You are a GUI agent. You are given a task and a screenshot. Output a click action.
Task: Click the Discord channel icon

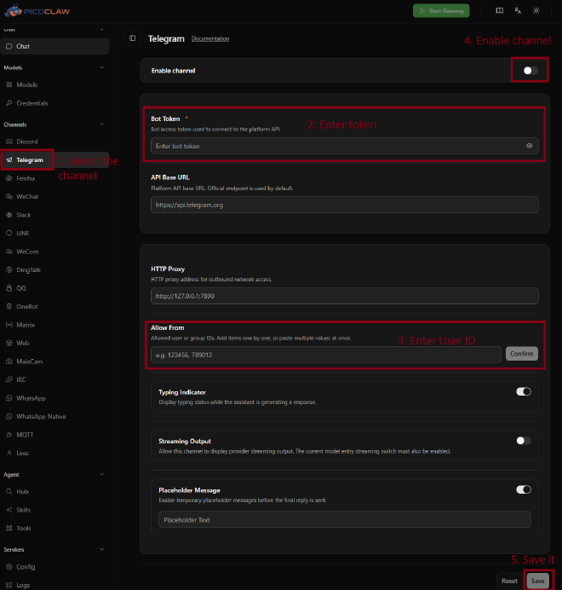(9, 142)
